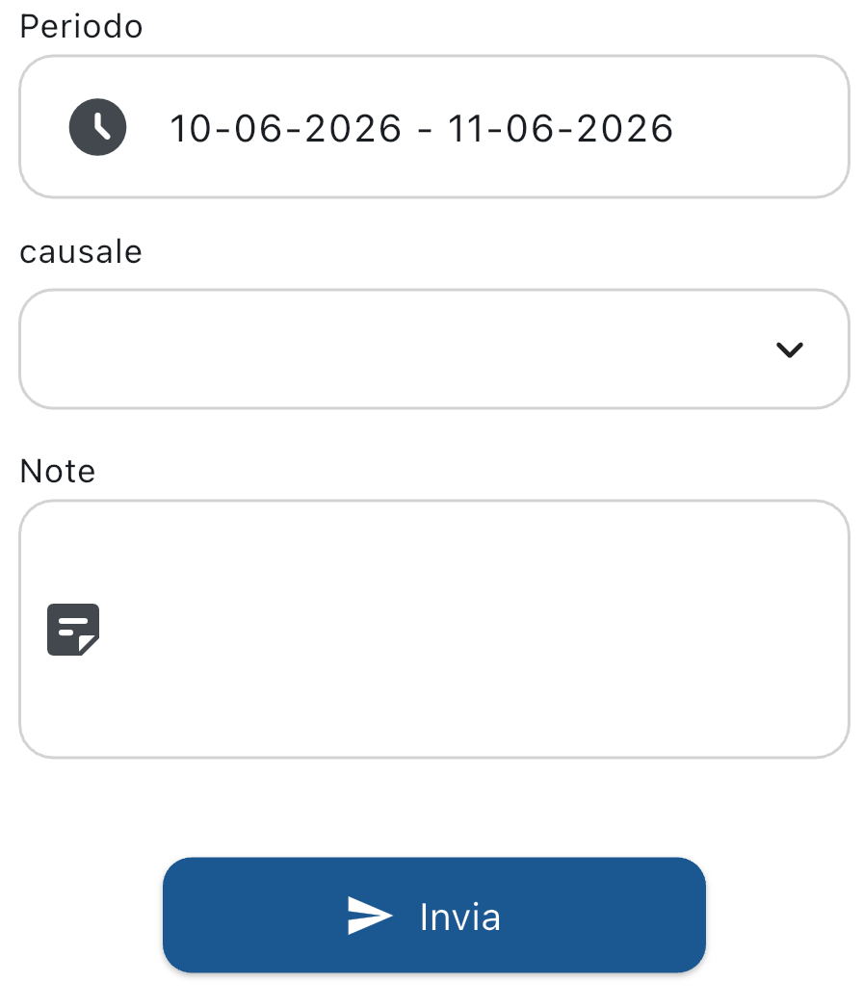Click the paper plane send icon
Viewport: 863px width, 1008px height.
point(370,916)
